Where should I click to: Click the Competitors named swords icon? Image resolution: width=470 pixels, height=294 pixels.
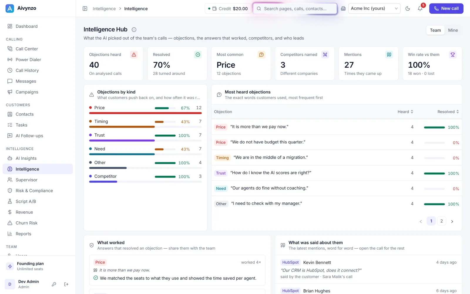[325, 54]
